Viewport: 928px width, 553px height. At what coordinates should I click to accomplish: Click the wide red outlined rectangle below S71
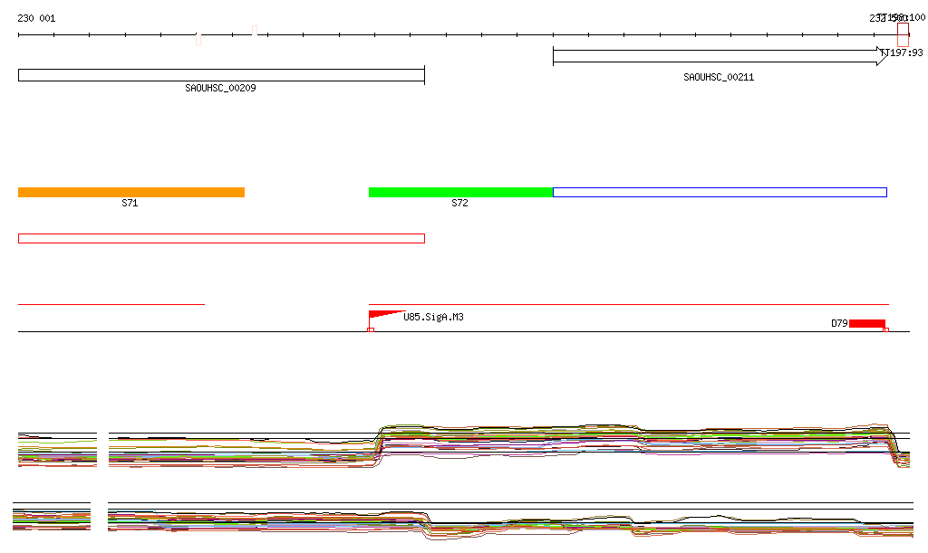(221, 238)
